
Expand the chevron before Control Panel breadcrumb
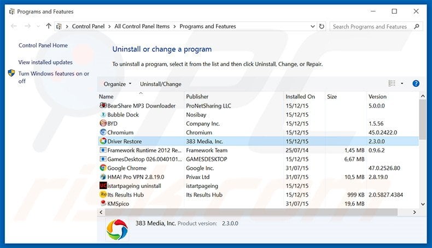click(x=67, y=26)
